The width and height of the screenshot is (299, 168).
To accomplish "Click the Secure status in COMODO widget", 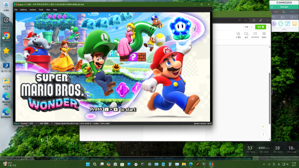I will pos(284,7).
